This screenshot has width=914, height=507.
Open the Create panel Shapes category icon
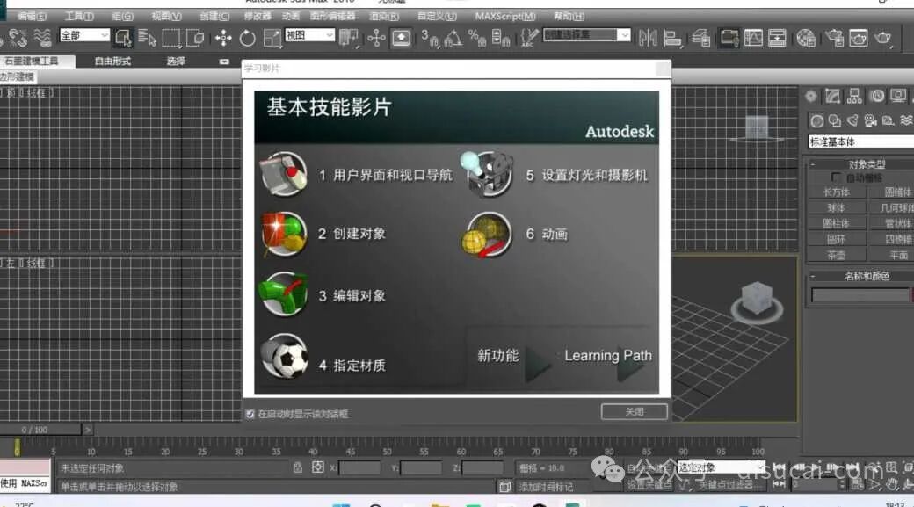pyautogui.click(x=834, y=120)
